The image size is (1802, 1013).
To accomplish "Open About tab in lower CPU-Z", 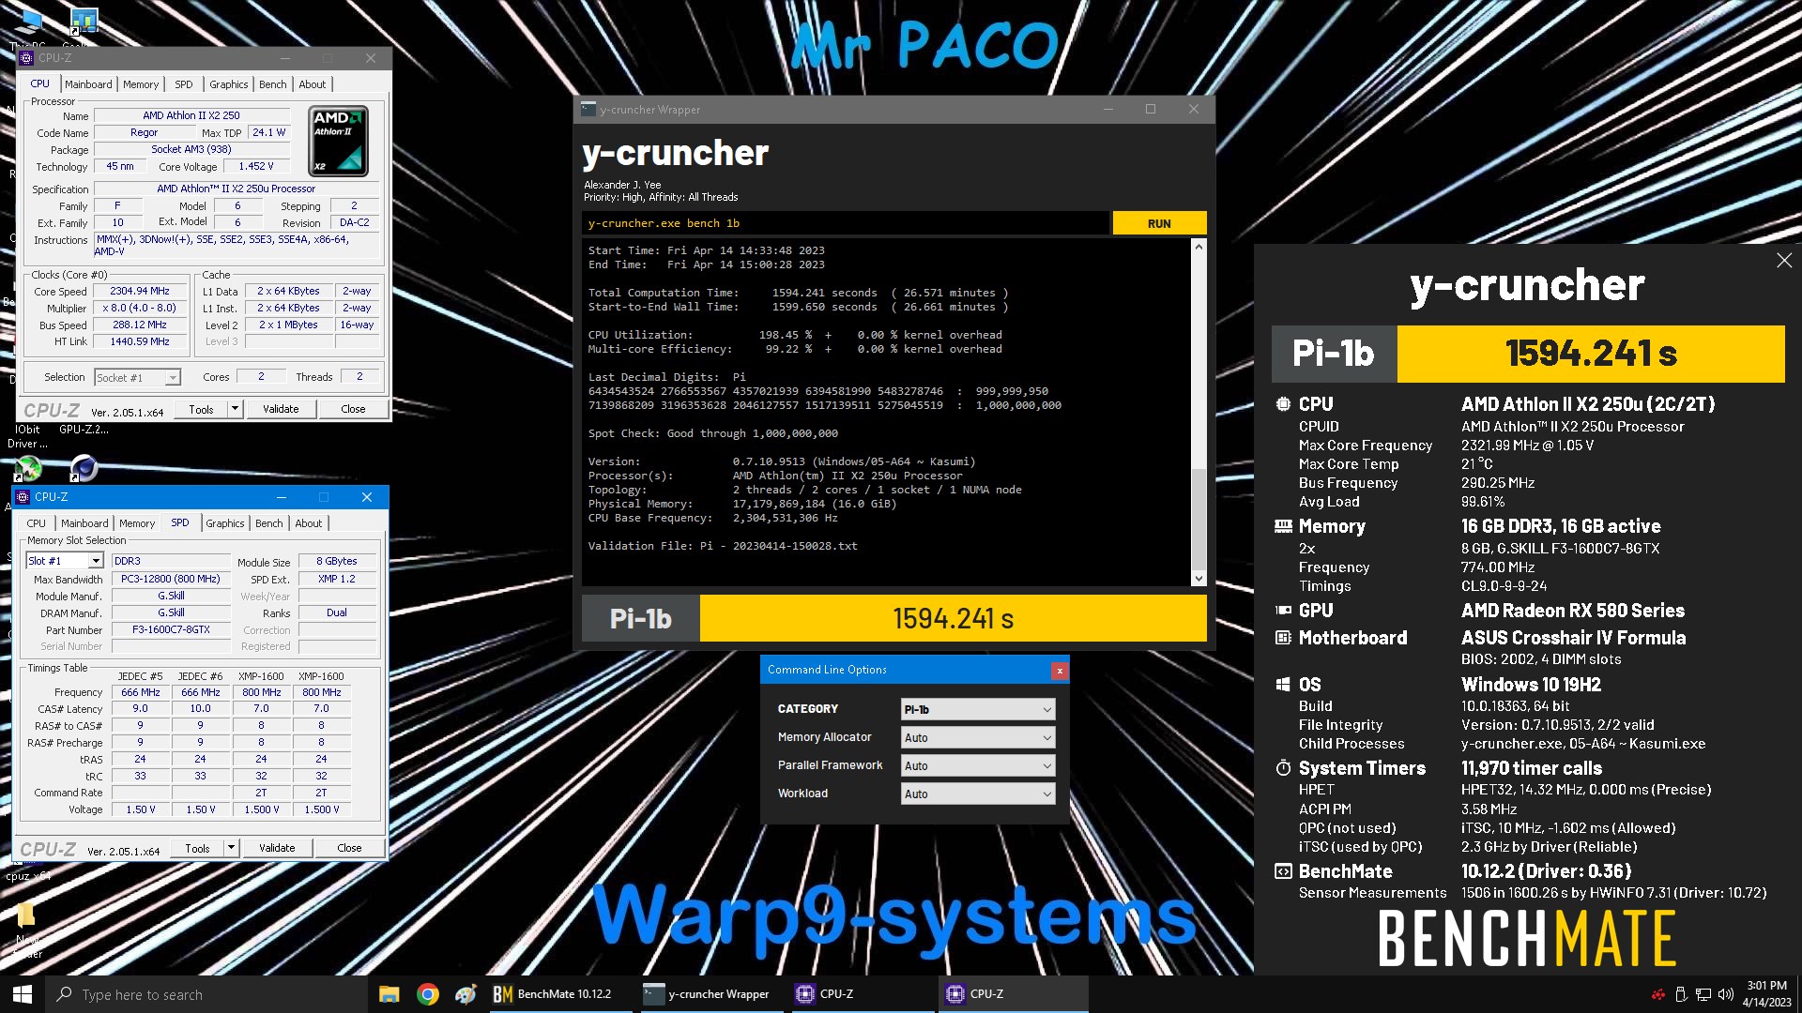I will click(309, 523).
